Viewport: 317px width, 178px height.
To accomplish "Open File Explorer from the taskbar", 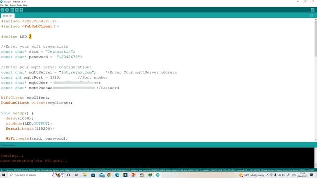I will tap(85, 175).
